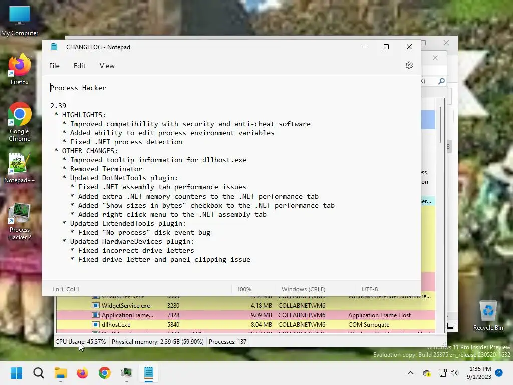Select Notepad icon on the taskbar
Viewport: 513px width, 385px height.
point(148,373)
